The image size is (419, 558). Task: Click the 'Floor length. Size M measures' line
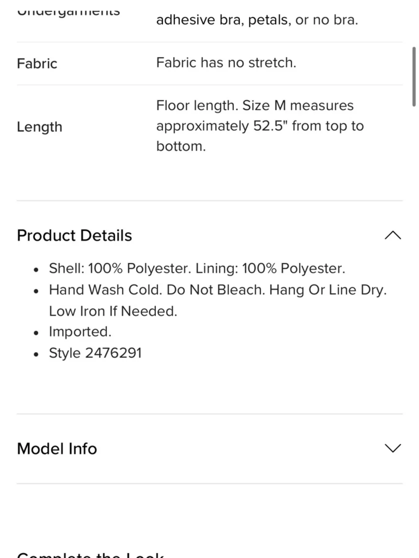255,105
